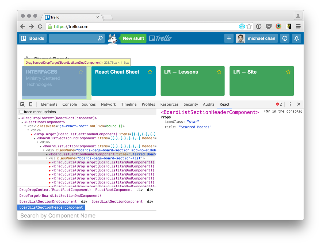Collapse the div js-react-root node
Screen dimensions: 321x245
[25, 126]
